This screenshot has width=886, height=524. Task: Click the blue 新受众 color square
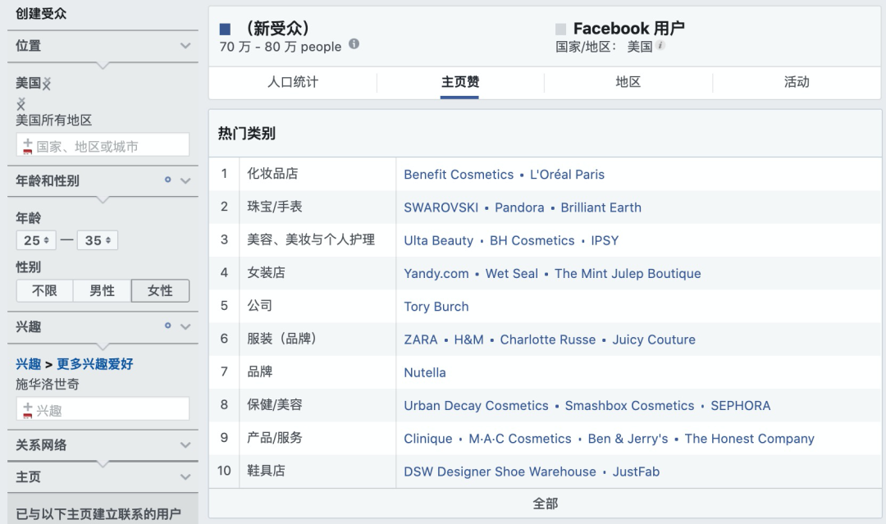pos(225,29)
